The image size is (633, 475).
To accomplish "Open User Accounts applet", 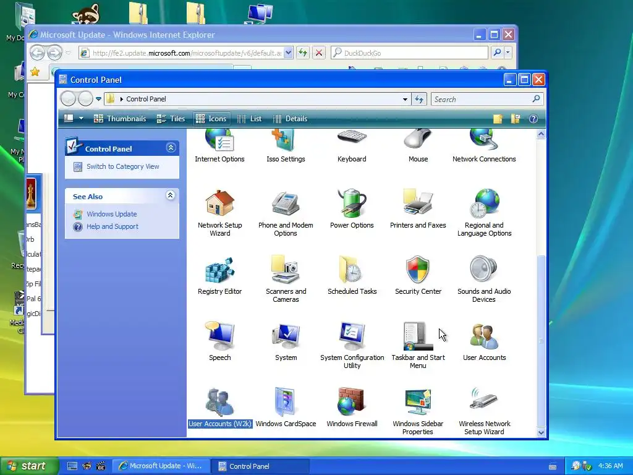I will coord(484,341).
